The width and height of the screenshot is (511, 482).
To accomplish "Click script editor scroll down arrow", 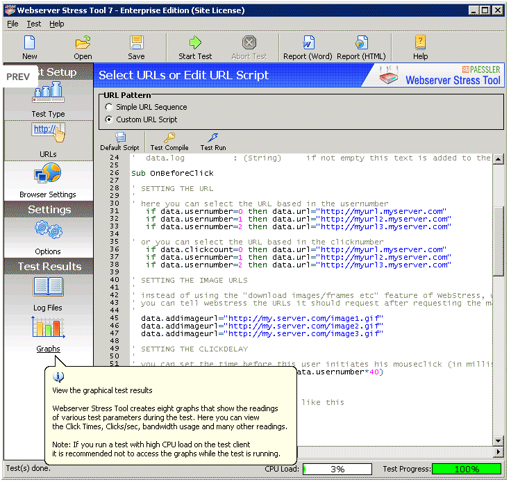I will 498,441.
